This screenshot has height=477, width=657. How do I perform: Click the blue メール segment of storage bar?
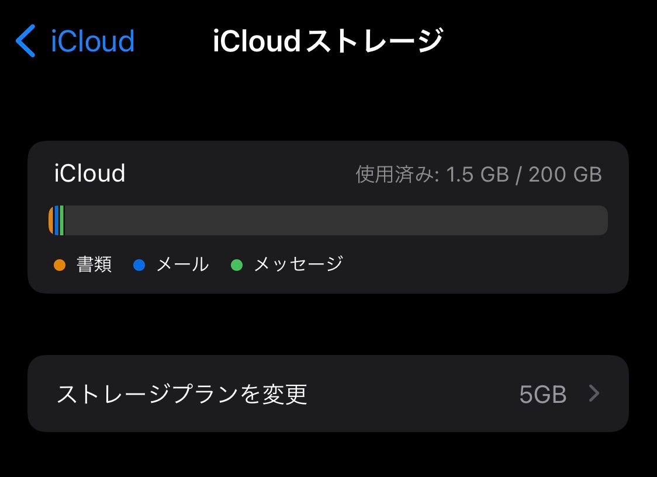[57, 221]
